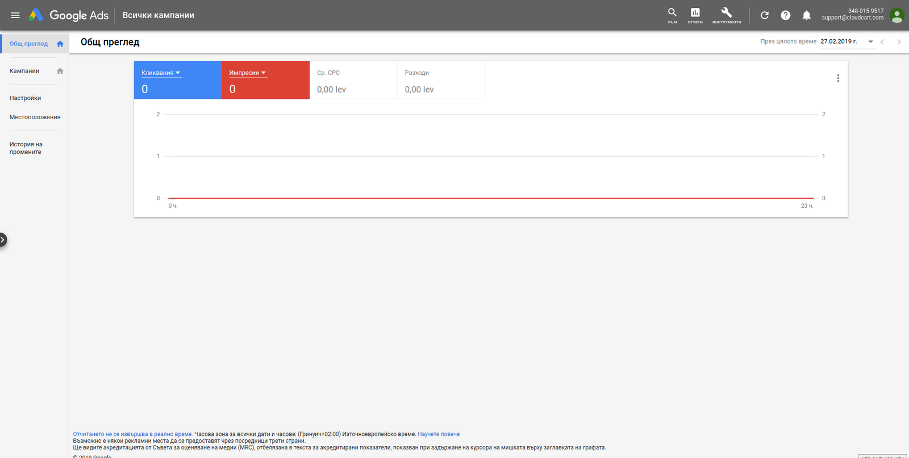This screenshot has height=458, width=909.
Task: Click the Всички кампании header title
Action: click(159, 15)
